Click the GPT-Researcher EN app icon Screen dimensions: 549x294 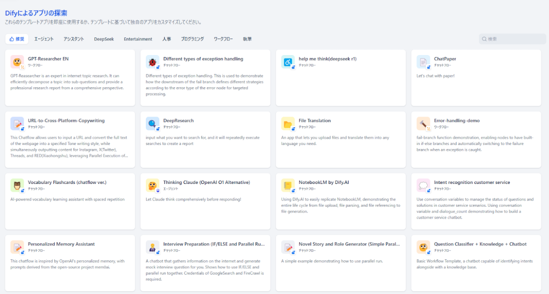tap(17, 62)
